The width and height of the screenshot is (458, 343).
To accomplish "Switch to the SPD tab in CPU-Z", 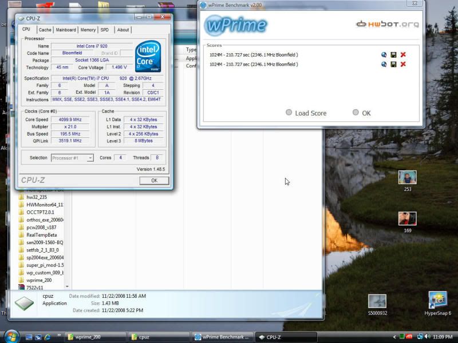I will pos(105,30).
